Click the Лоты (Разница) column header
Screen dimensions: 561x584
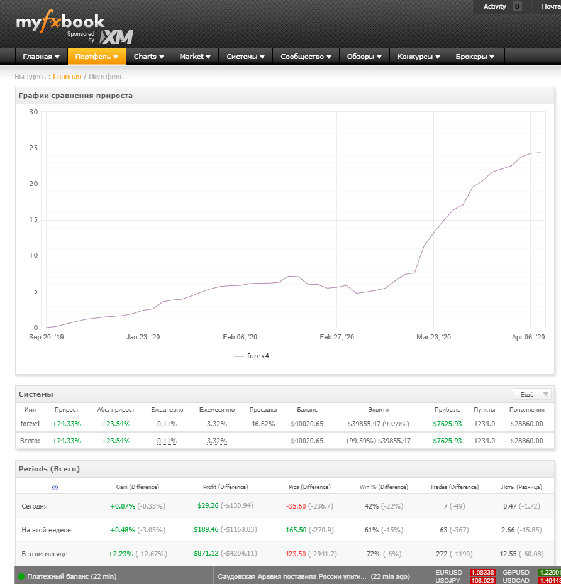pos(521,487)
